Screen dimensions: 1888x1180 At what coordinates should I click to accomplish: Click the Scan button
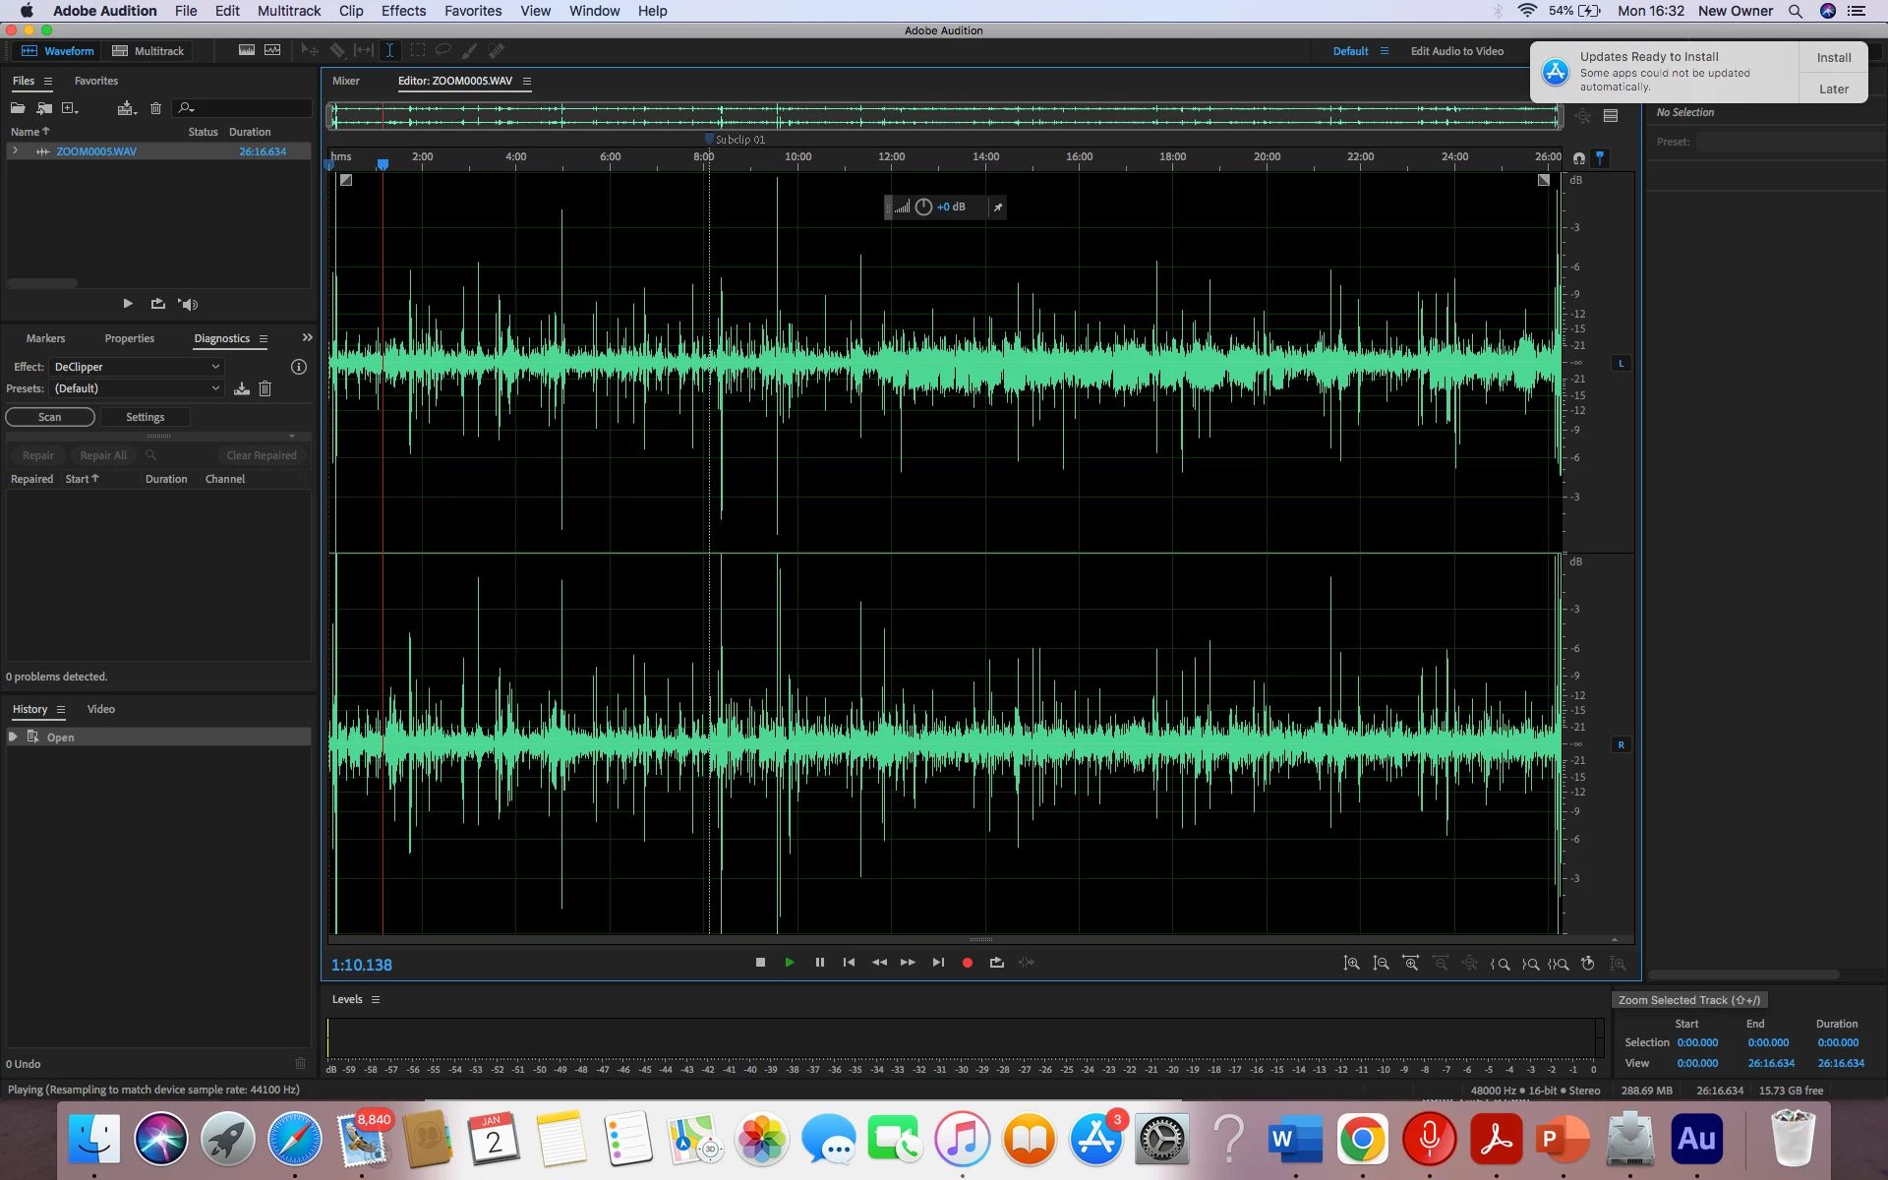click(50, 417)
